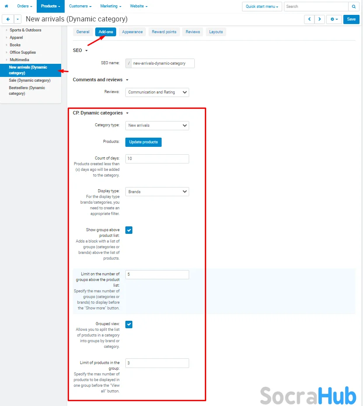
Task: Open Bestsellers (Dynamic category) in sidebar
Action: pos(27,91)
